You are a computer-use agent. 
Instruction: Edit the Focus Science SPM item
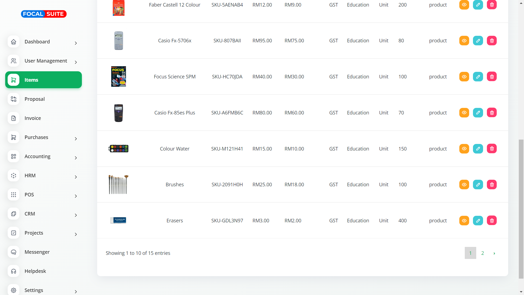tap(478, 77)
